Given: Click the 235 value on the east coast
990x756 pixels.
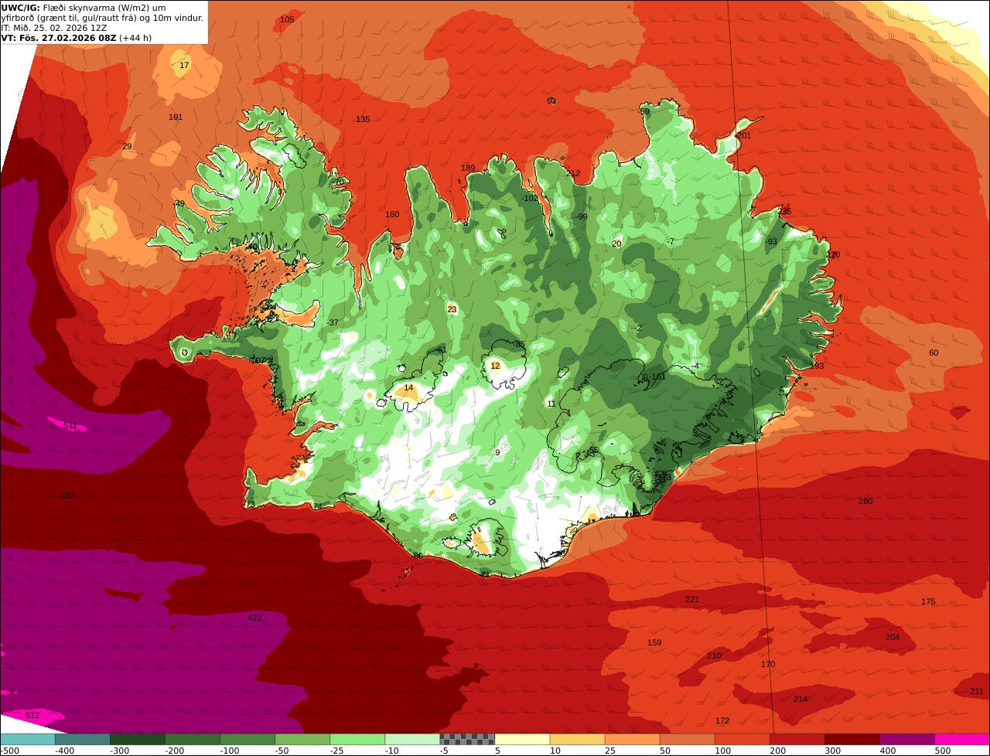Looking at the screenshot, I should click(785, 212).
